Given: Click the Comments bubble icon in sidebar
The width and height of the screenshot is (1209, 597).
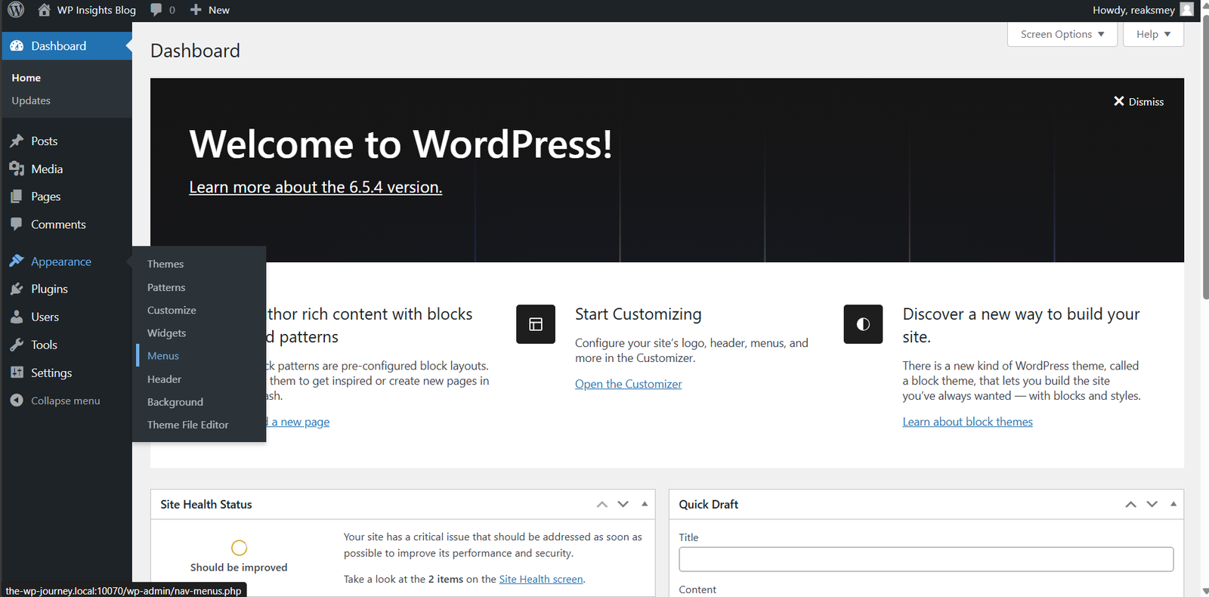Looking at the screenshot, I should point(17,224).
